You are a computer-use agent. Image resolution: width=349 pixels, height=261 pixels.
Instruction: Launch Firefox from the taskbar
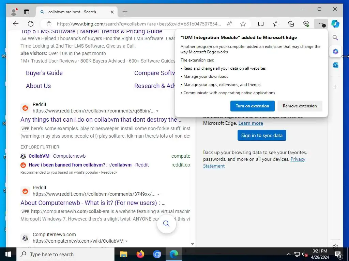(140, 254)
